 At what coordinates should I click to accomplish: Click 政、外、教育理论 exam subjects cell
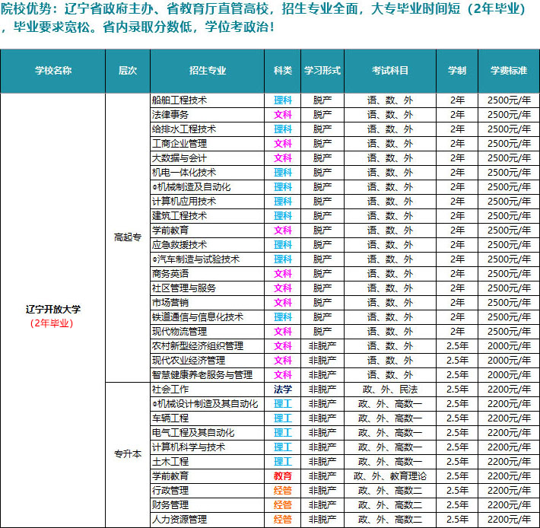click(x=390, y=476)
